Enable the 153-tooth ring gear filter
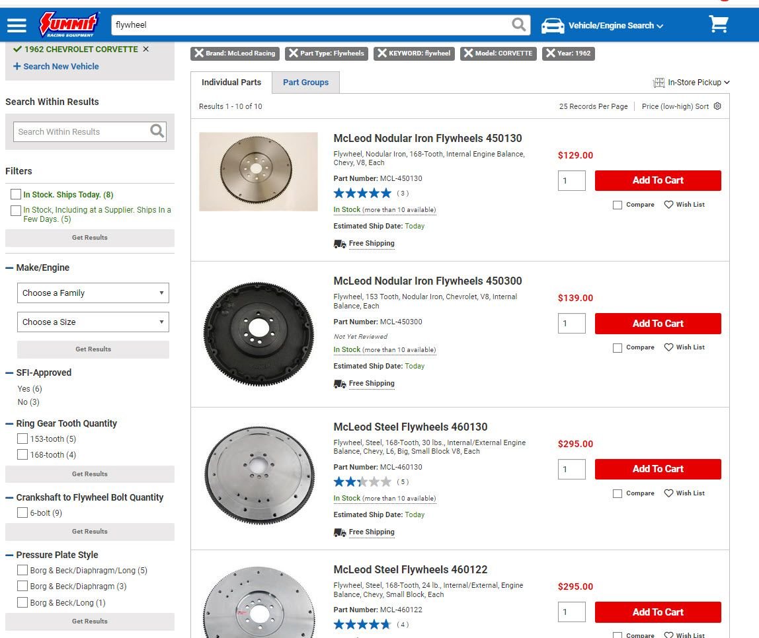 (x=22, y=439)
